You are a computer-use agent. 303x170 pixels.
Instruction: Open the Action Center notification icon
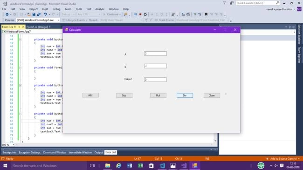click(282, 165)
